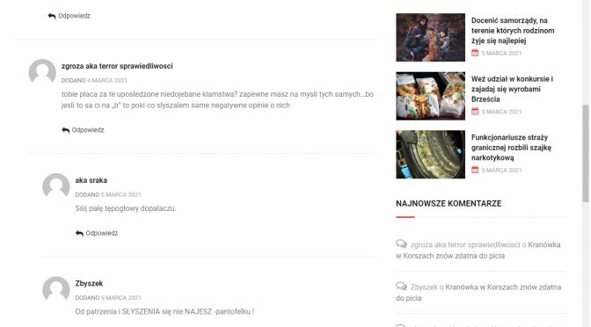The image size is (591, 327).
Task: Click calendar icon under Brześcia contest article
Action: point(475,111)
